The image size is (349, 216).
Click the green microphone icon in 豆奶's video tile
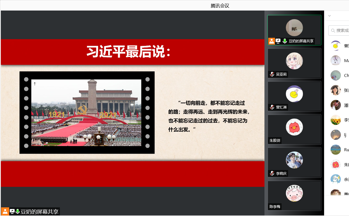pos(285,41)
